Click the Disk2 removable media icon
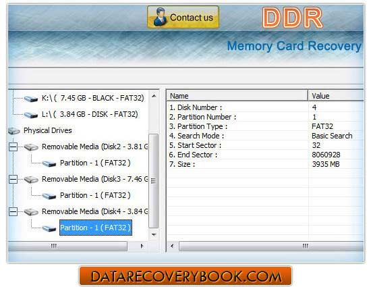Screen dimensions: 371x287 click(x=31, y=147)
